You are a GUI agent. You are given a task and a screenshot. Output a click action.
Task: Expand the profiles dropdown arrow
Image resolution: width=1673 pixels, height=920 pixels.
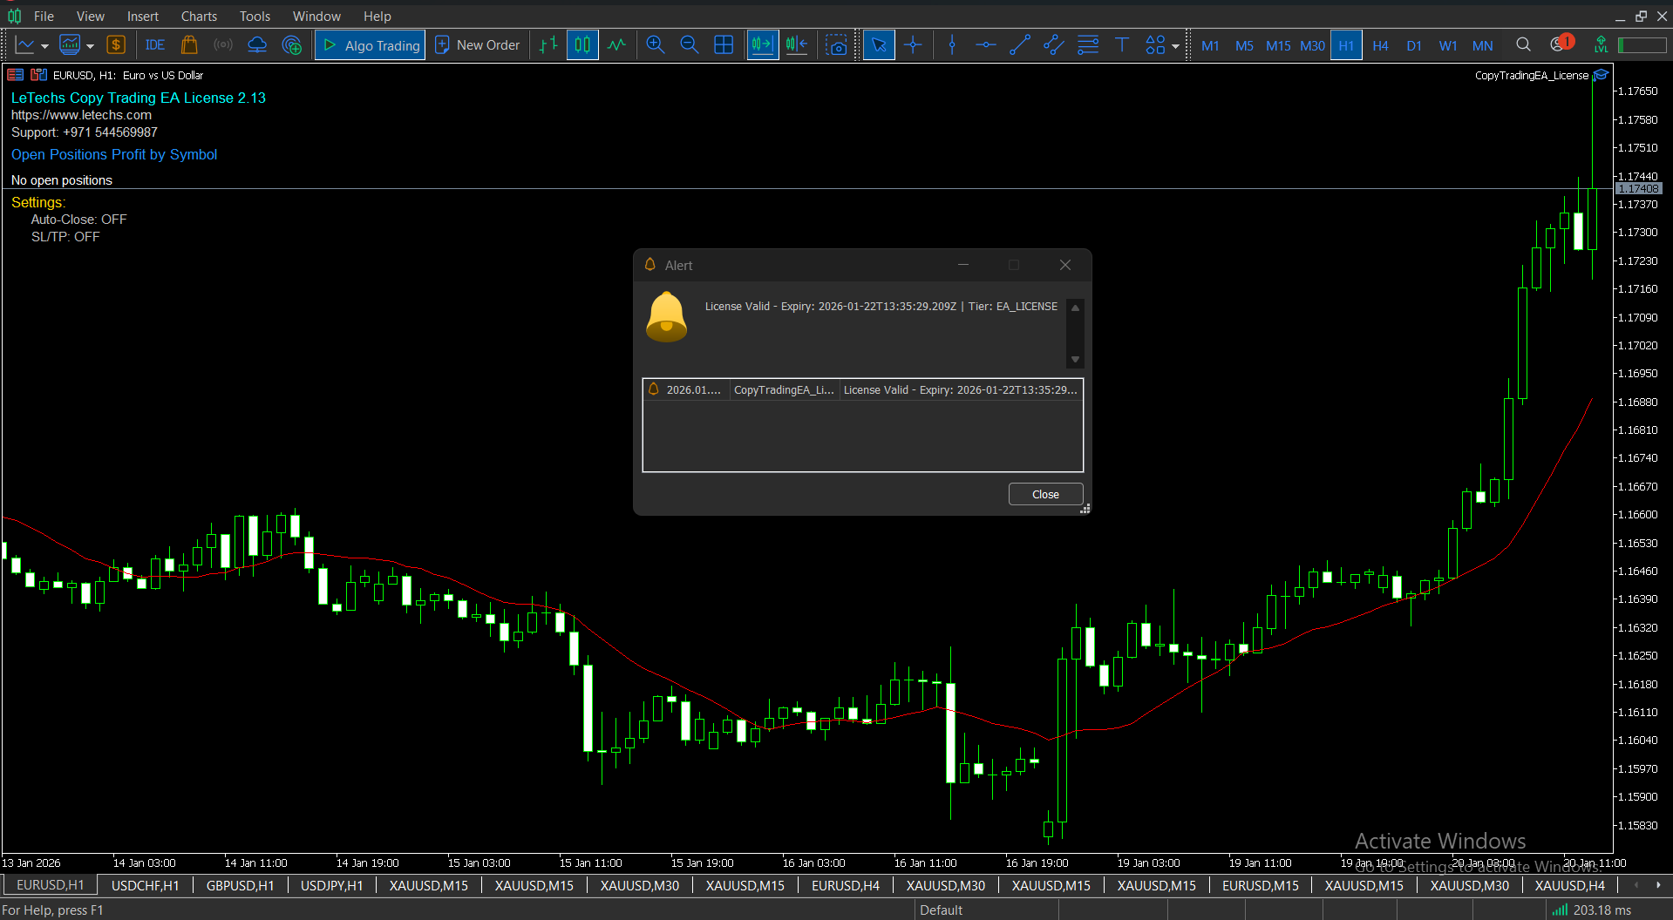(90, 46)
